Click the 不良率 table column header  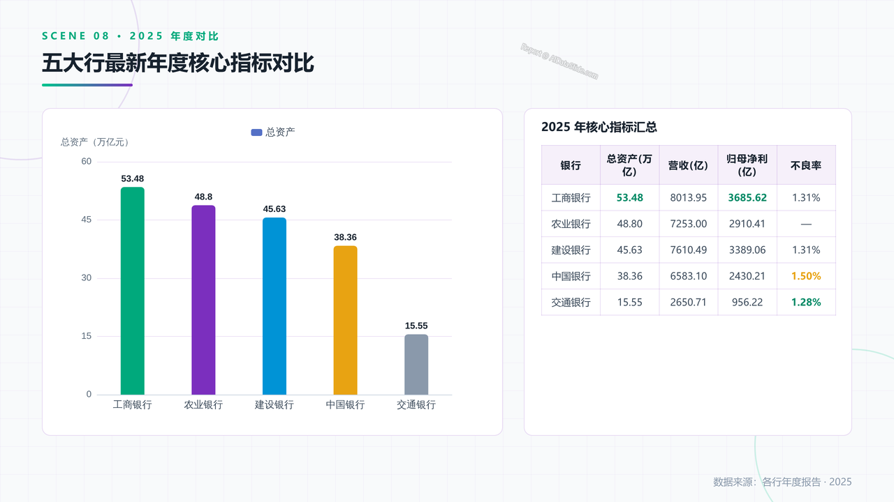[x=806, y=165]
